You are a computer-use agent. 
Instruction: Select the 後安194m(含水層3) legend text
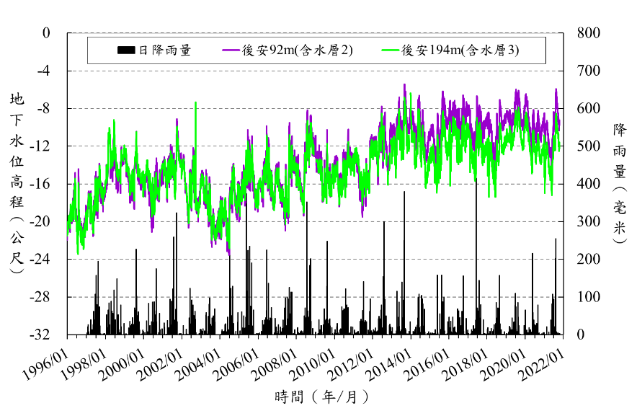pyautogui.click(x=460, y=50)
